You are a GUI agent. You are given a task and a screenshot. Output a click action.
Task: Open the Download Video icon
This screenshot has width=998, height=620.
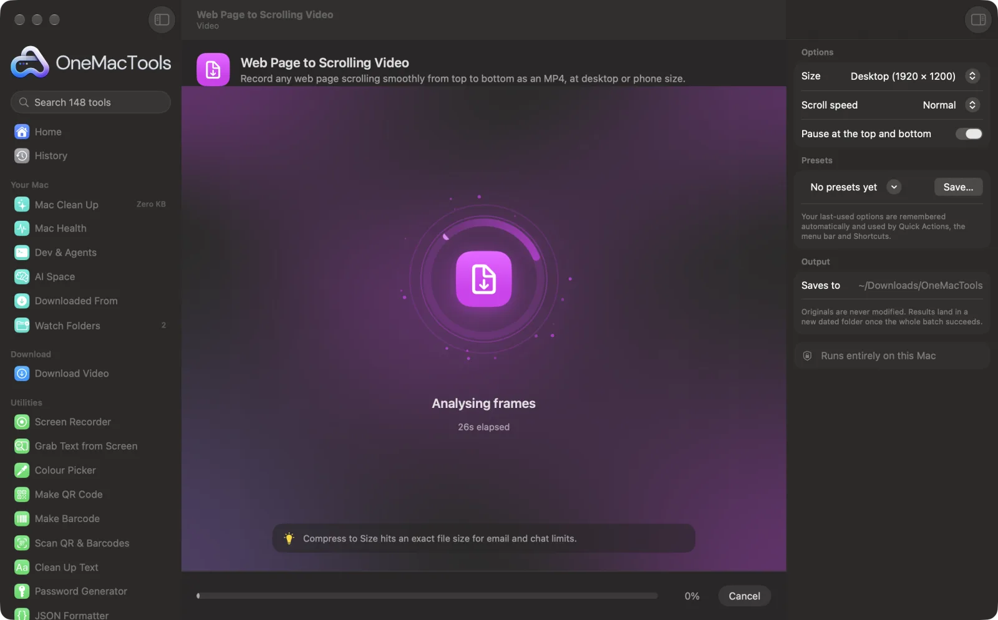coord(22,373)
